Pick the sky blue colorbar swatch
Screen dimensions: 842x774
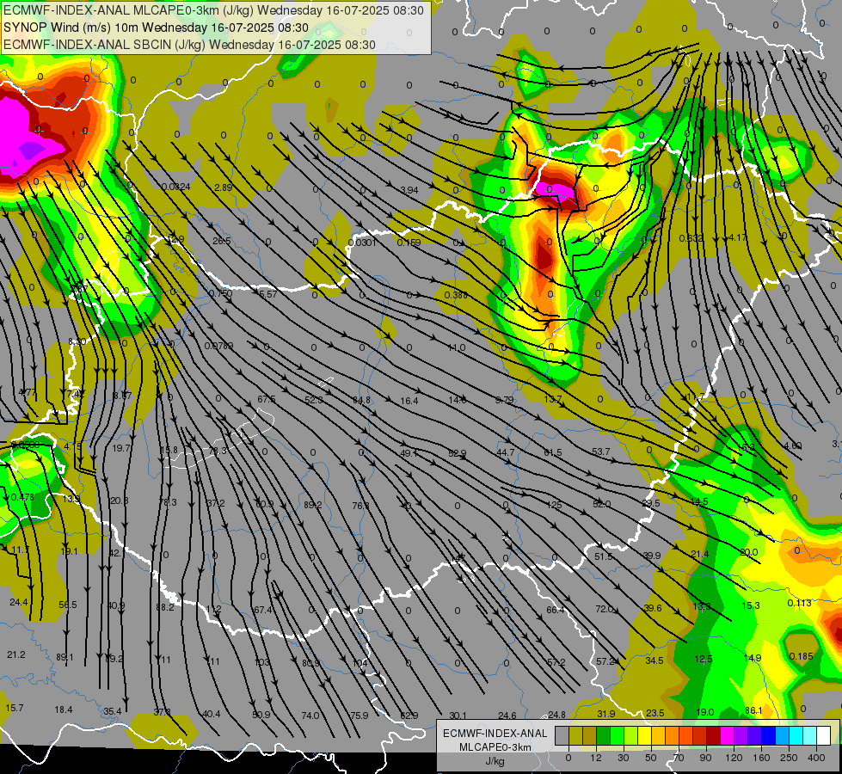[x=783, y=736]
